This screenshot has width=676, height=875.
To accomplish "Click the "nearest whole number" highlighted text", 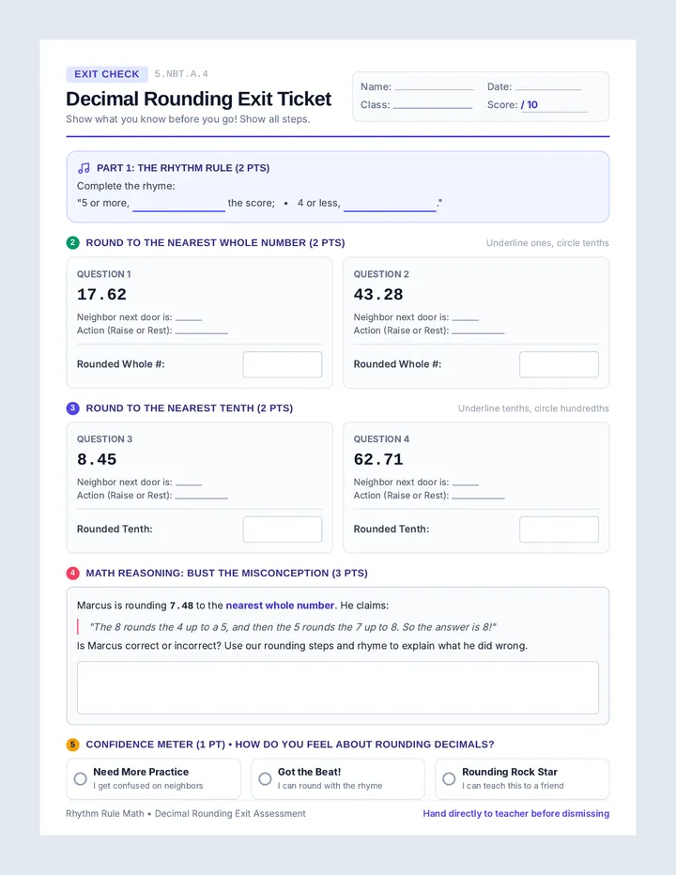I will pos(280,606).
